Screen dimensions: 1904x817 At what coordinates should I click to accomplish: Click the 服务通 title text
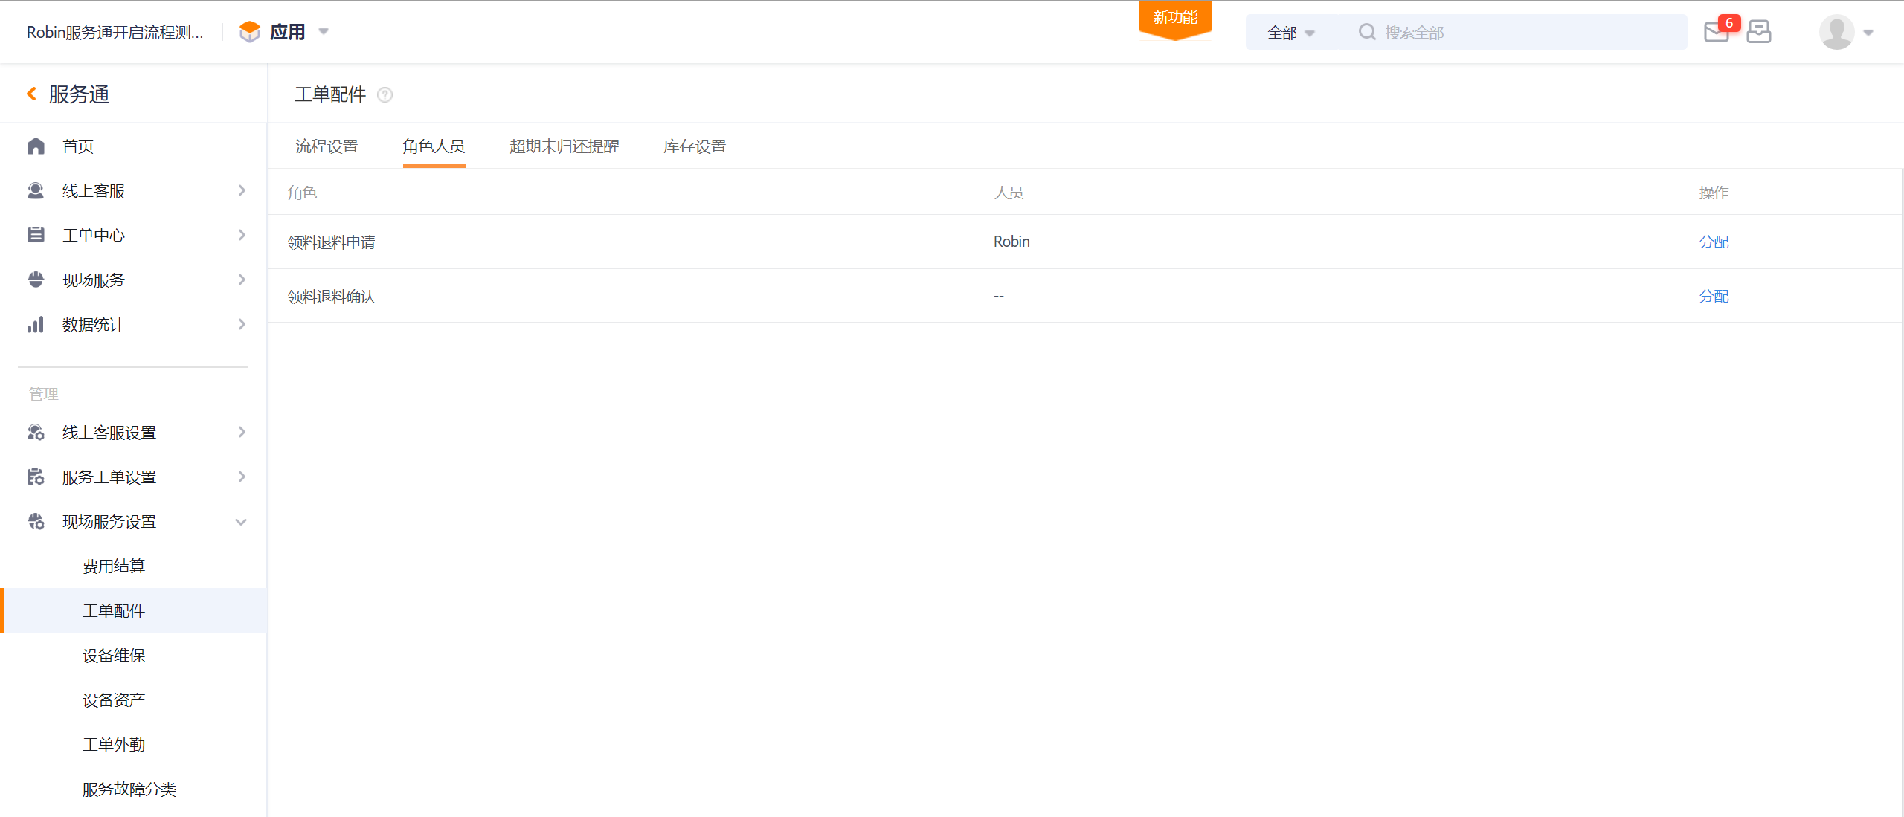[79, 94]
